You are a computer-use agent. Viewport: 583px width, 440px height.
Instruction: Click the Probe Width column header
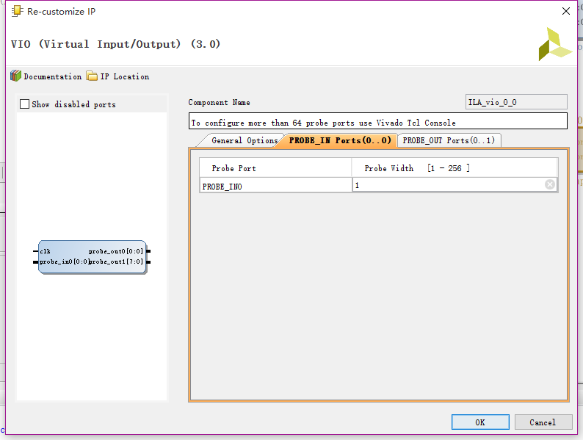click(455, 168)
